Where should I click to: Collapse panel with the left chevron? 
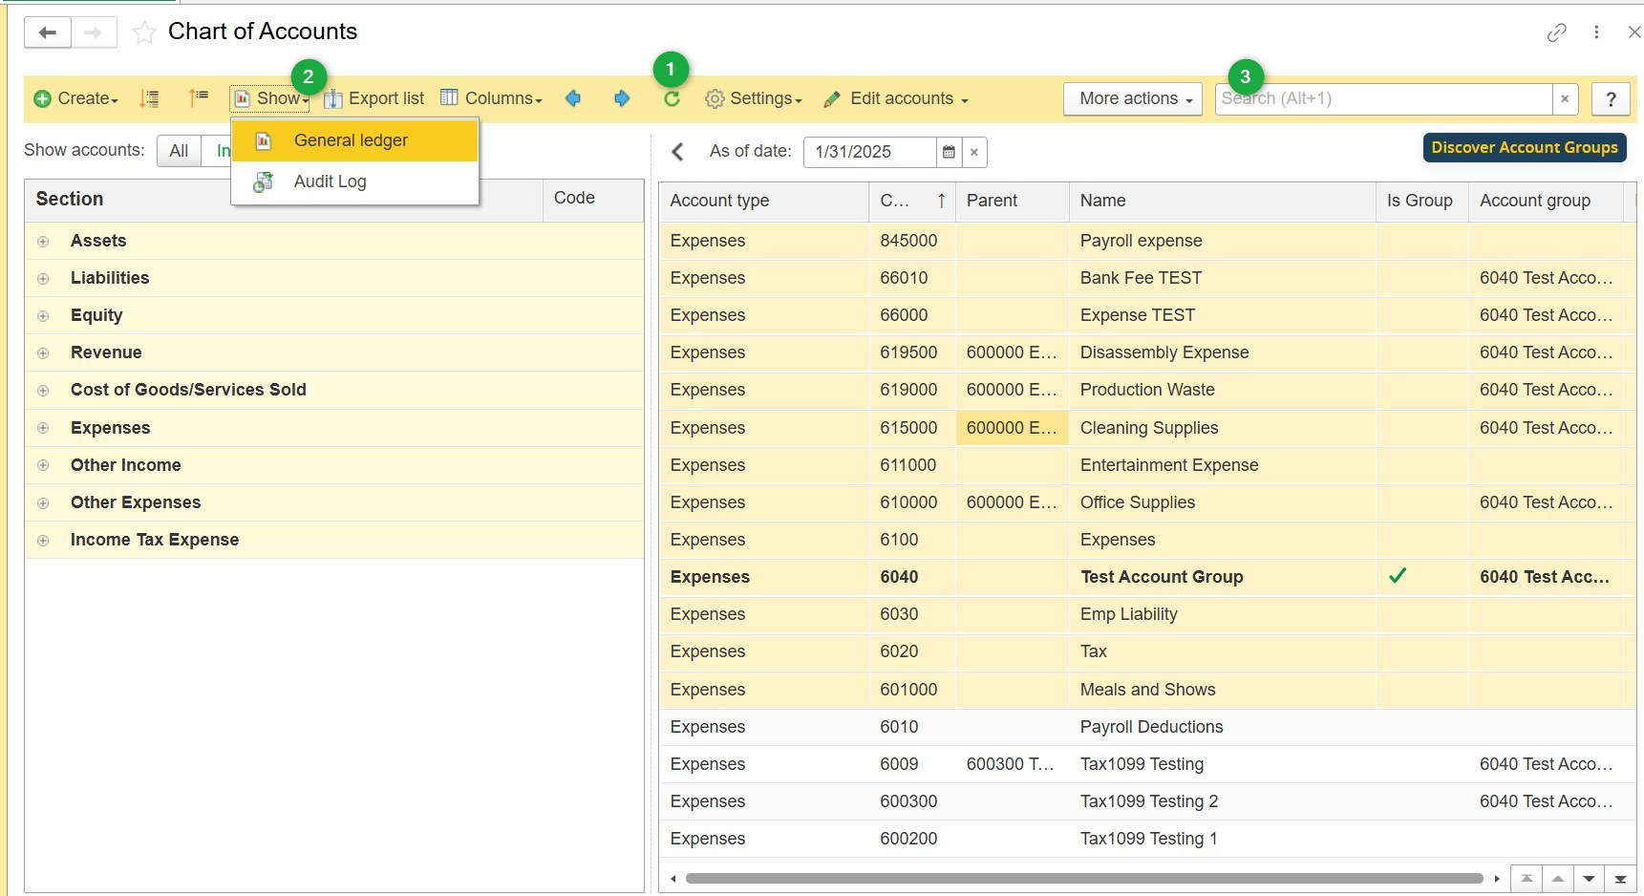(678, 152)
